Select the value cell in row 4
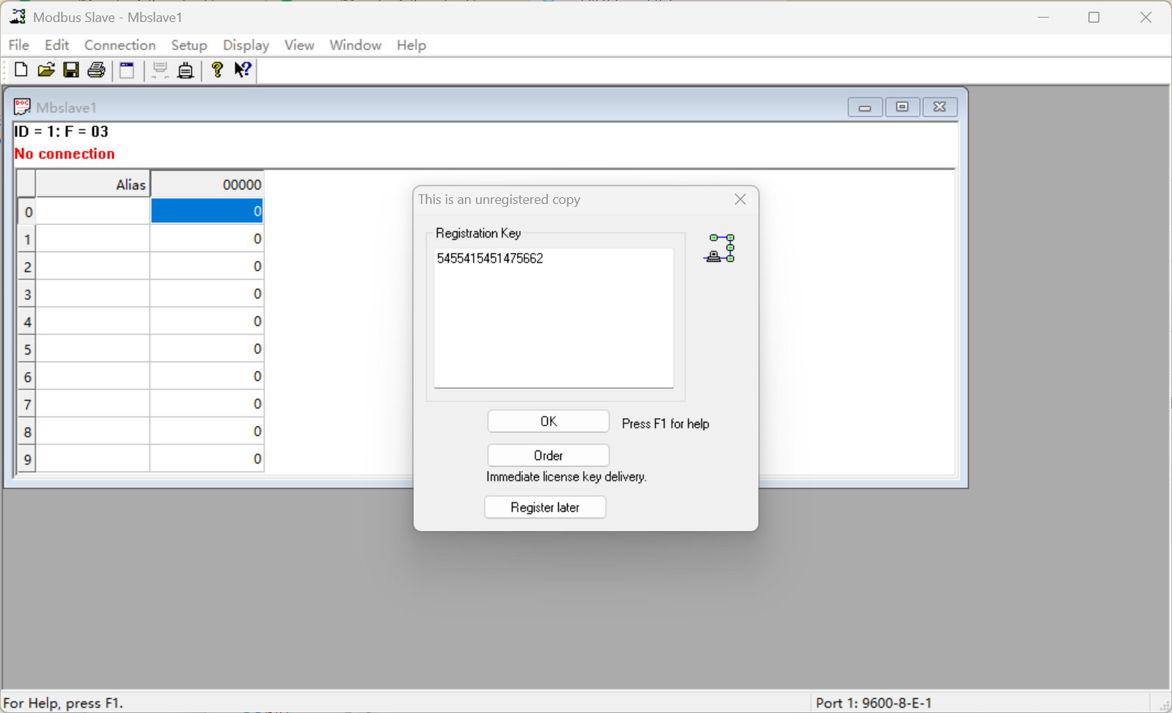 [x=207, y=321]
